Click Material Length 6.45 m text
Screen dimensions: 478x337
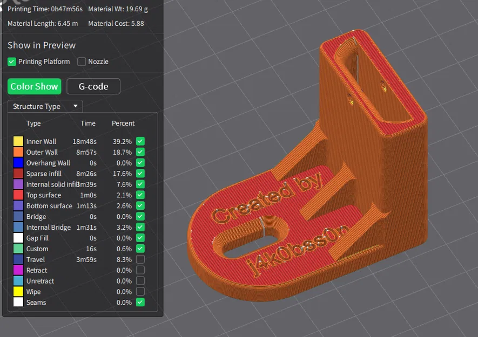[x=43, y=23]
